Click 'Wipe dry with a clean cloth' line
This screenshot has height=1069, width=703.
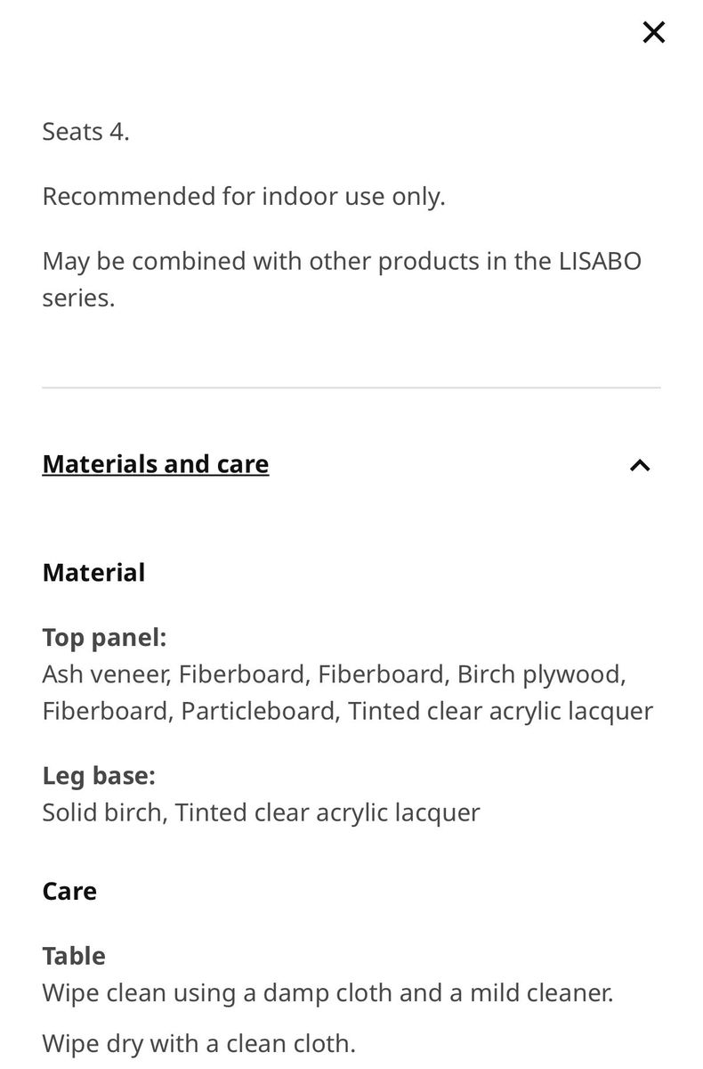click(x=198, y=1042)
